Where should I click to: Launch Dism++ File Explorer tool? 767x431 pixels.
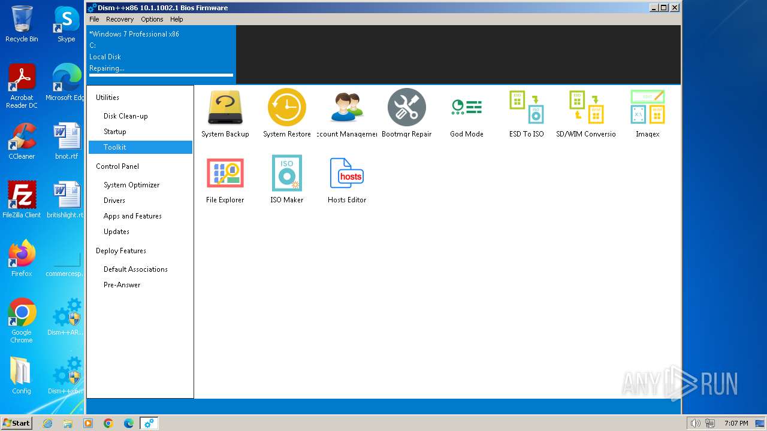[x=225, y=180]
